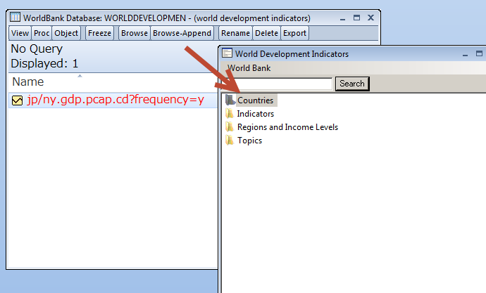Open the View menu in WorldBank Database
The image size is (486, 293).
click(20, 33)
